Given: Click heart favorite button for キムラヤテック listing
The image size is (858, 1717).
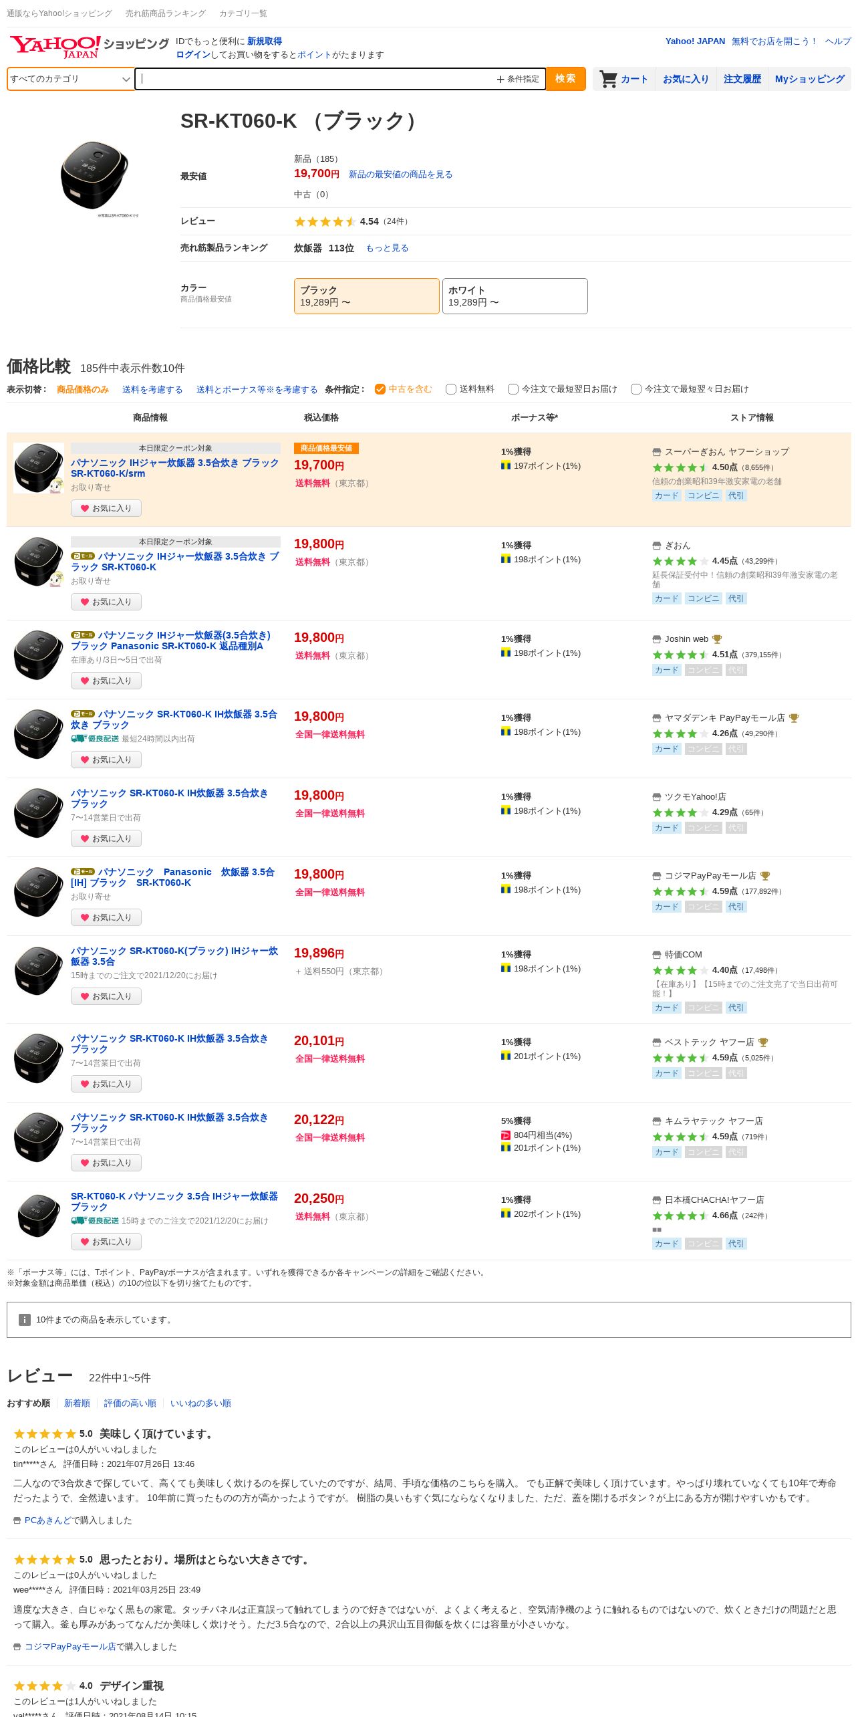Looking at the screenshot, I should coord(106,1163).
